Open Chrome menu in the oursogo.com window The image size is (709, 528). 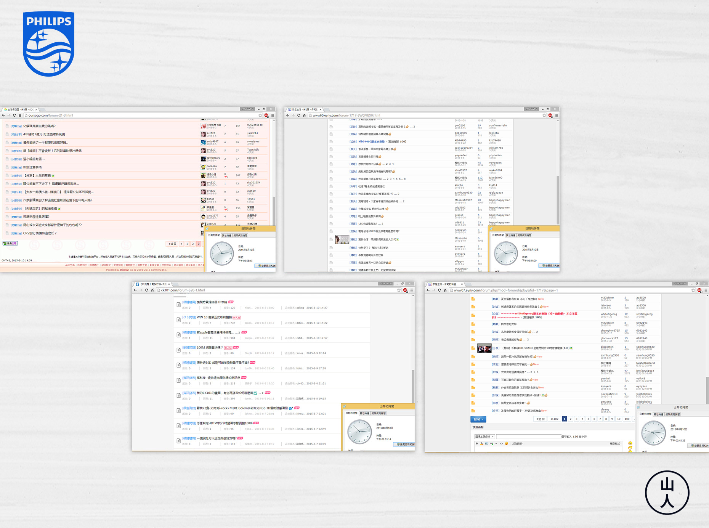coord(273,115)
